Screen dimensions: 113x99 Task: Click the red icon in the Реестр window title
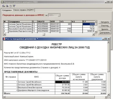point(4,39)
